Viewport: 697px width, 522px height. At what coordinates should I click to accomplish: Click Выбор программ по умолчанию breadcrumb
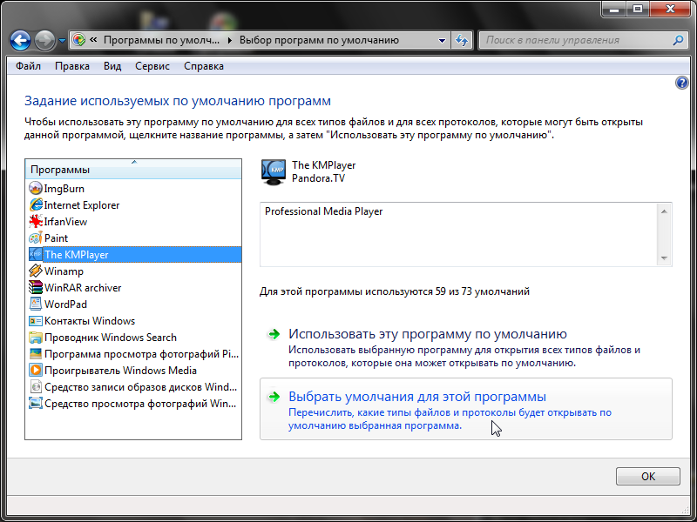(x=319, y=40)
